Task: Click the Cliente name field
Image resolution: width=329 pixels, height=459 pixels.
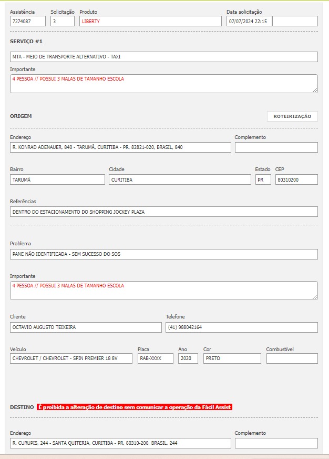Action: (86, 327)
